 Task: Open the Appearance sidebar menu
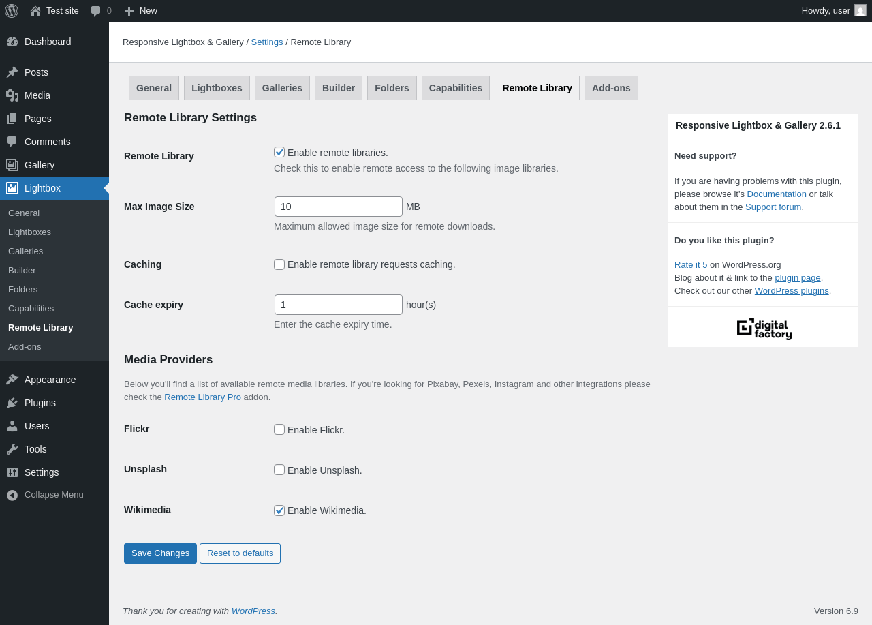(50, 380)
